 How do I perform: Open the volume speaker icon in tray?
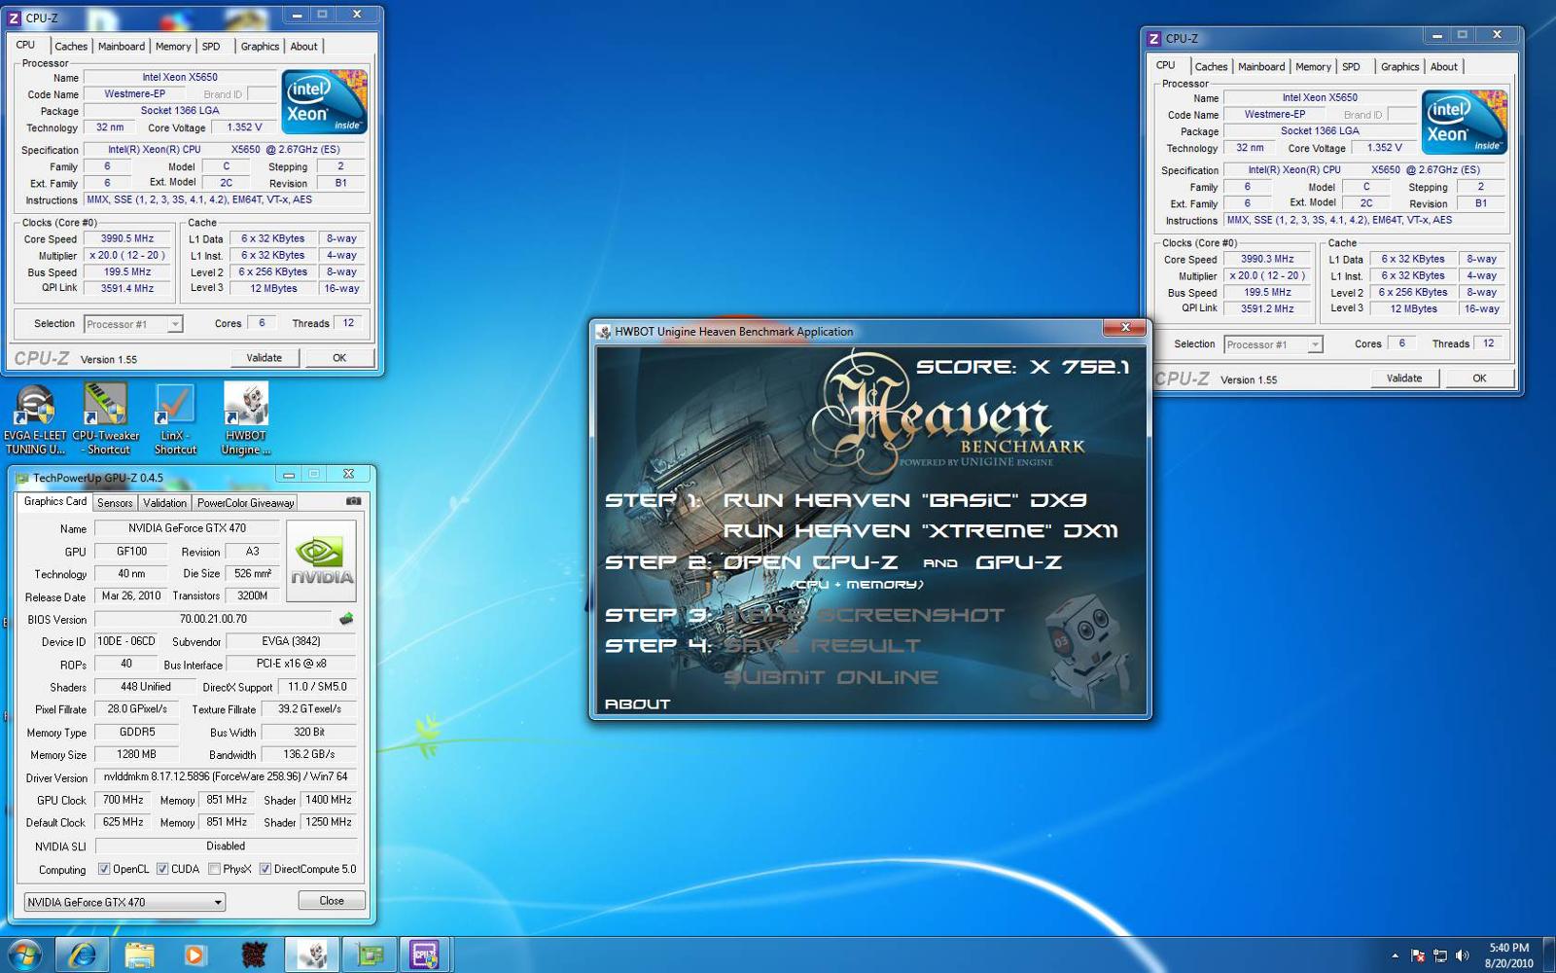[1463, 955]
